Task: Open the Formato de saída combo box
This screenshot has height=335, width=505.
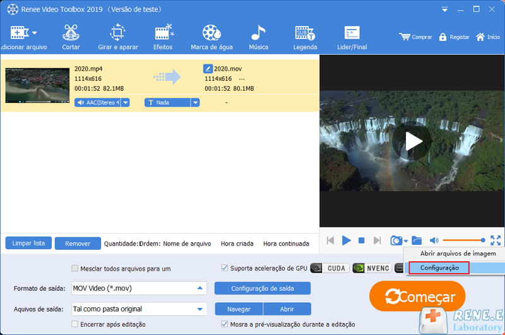Action: [139, 288]
